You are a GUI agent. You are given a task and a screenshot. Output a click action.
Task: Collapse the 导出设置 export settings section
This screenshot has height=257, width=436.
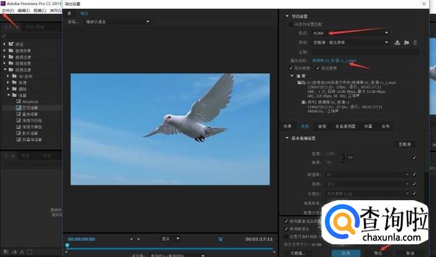click(287, 16)
